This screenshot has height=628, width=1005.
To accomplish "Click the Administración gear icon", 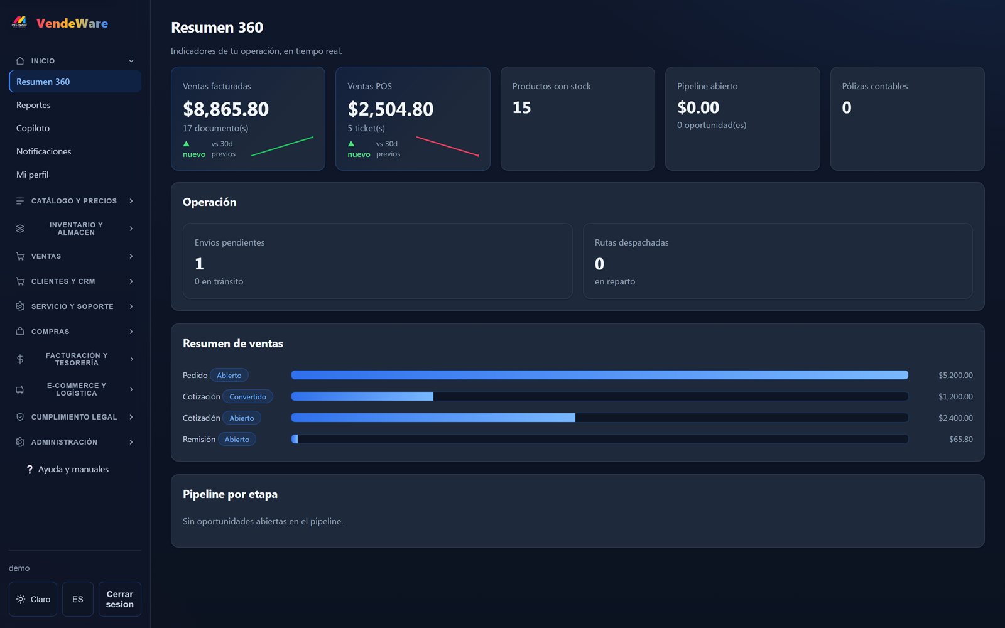I will (x=20, y=442).
